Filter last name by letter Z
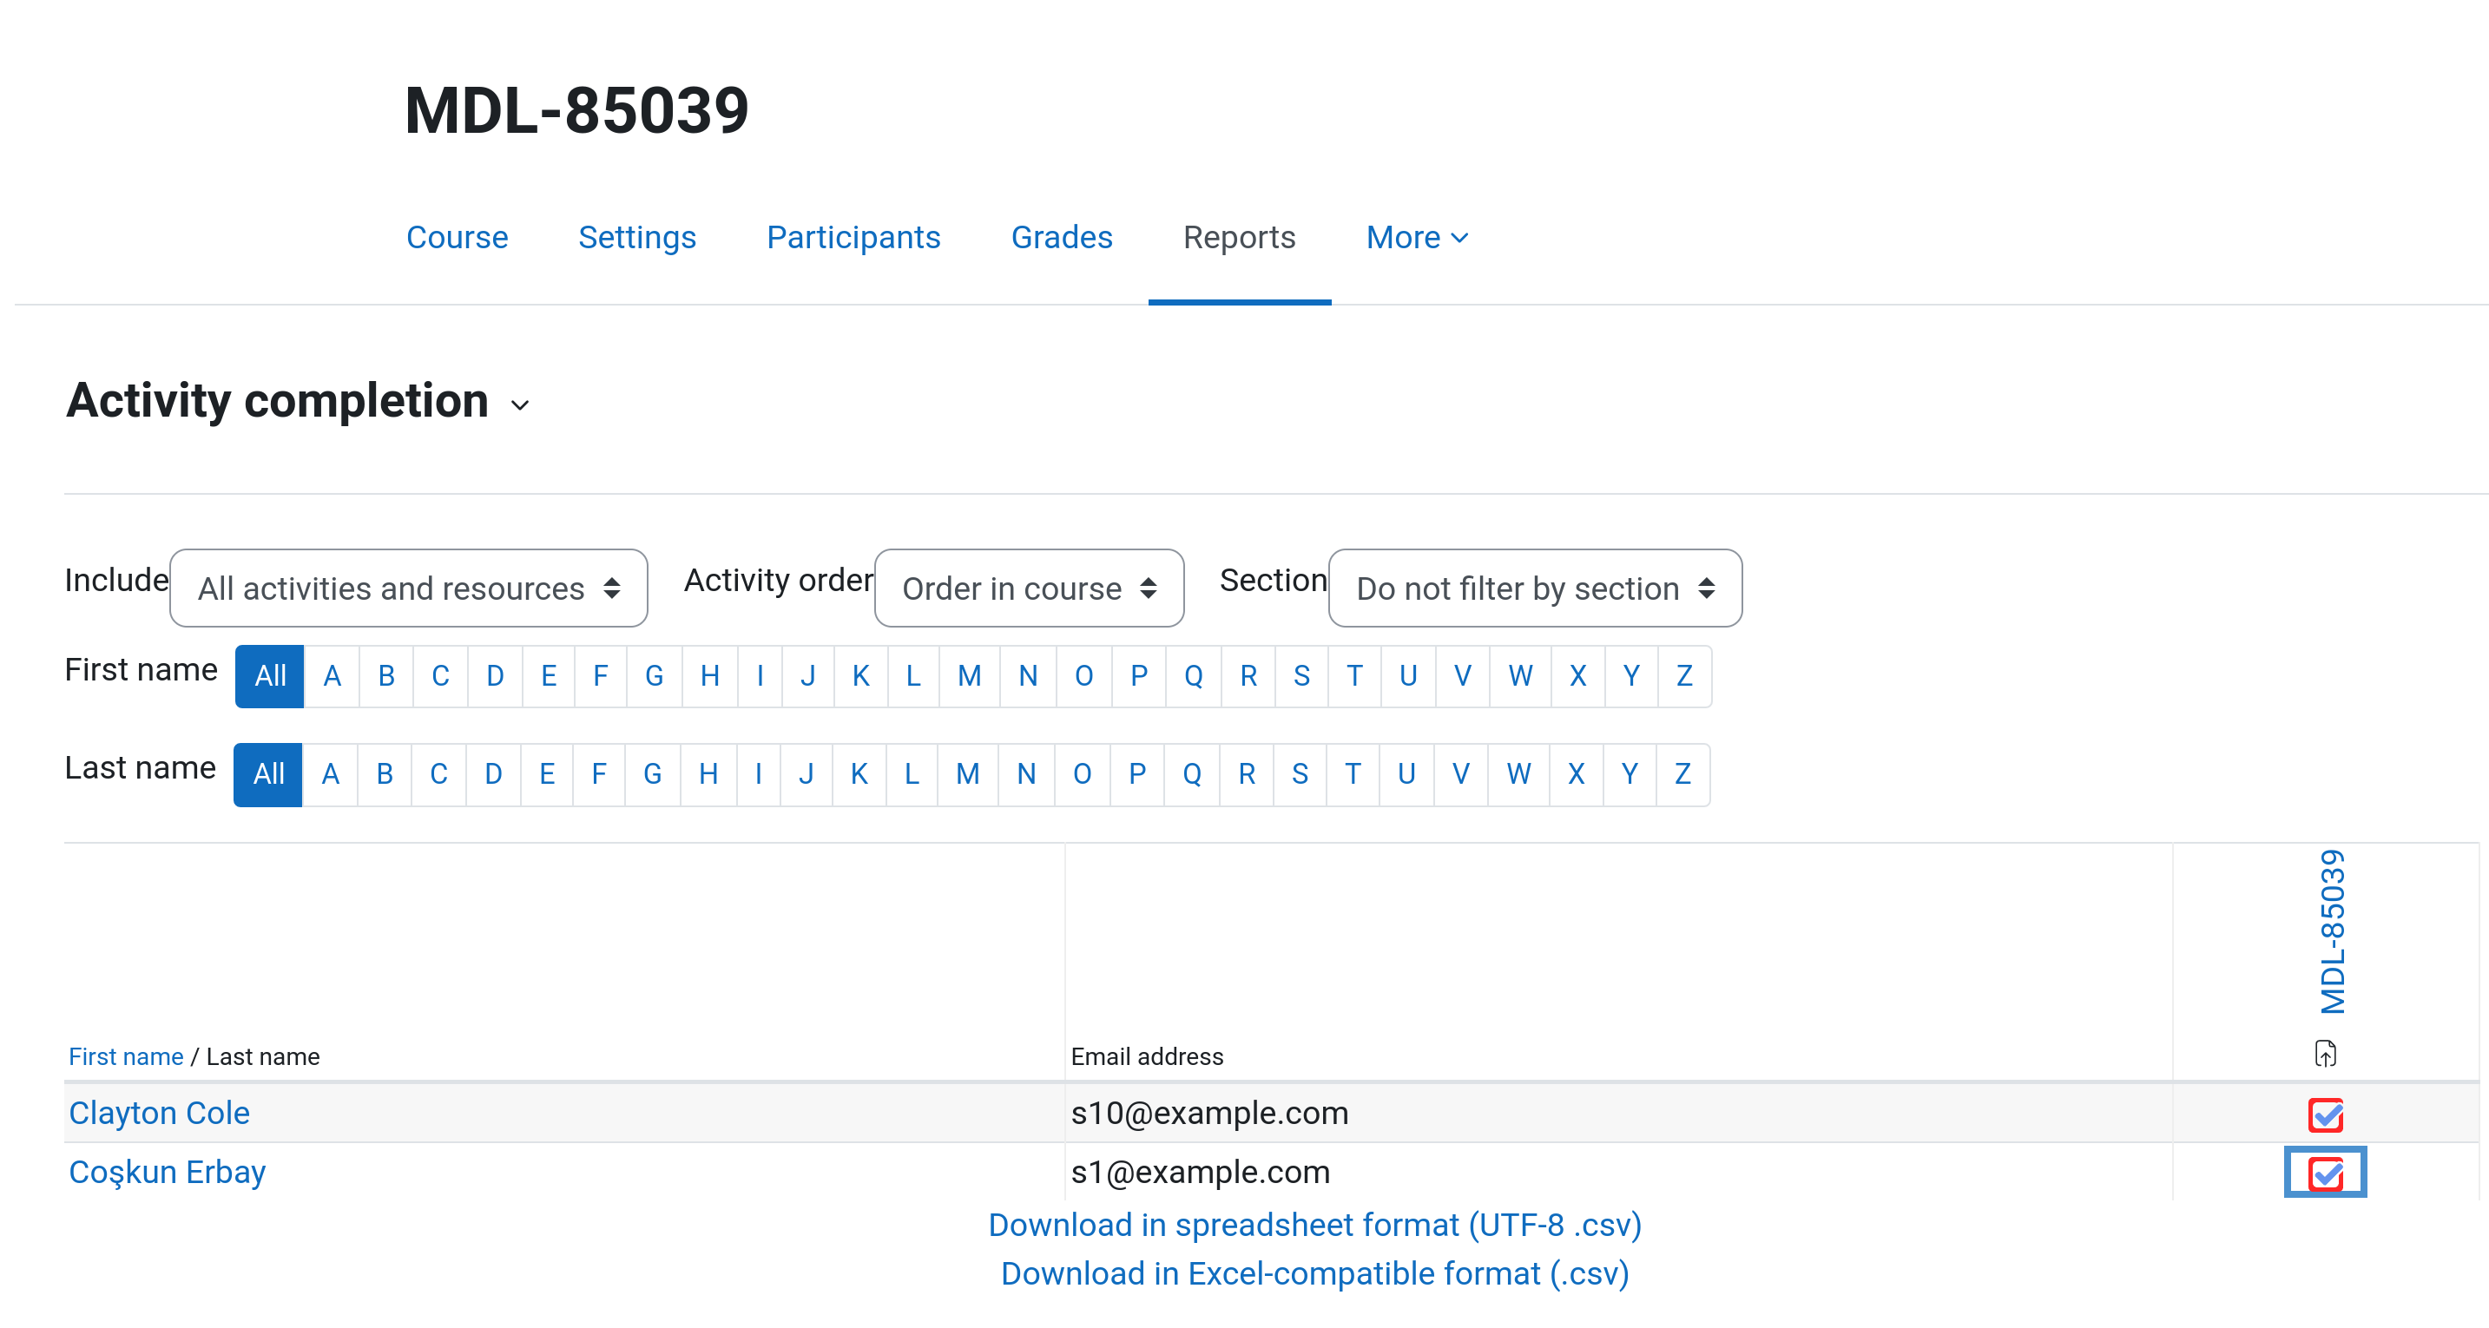This screenshot has height=1328, width=2489. coord(1682,773)
